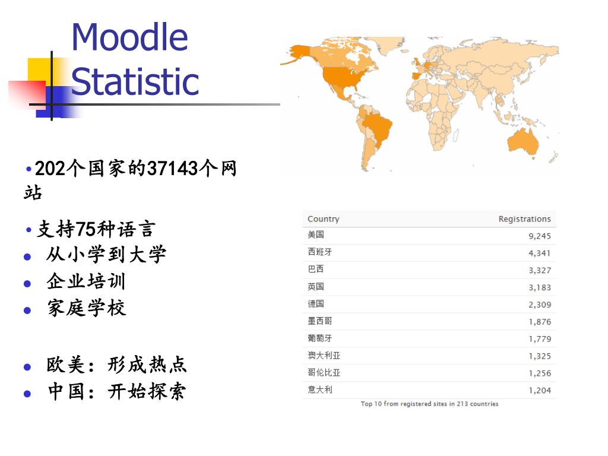Select the '中国：开始探索' line
The height and width of the screenshot is (456, 608).
[116, 392]
